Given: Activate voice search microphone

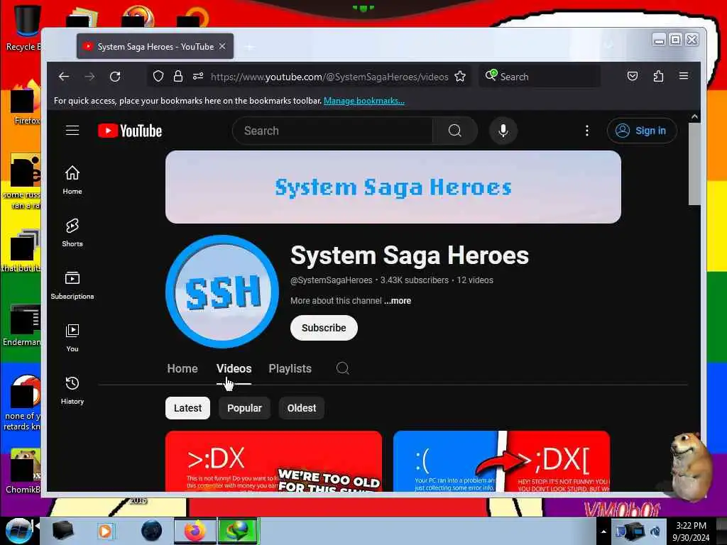Looking at the screenshot, I should click(503, 131).
